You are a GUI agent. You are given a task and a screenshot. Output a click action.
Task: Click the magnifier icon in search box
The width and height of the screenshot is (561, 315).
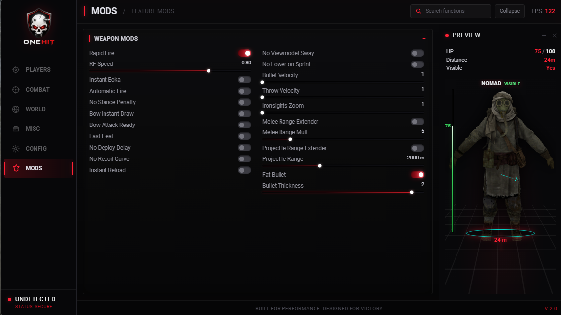(x=418, y=11)
